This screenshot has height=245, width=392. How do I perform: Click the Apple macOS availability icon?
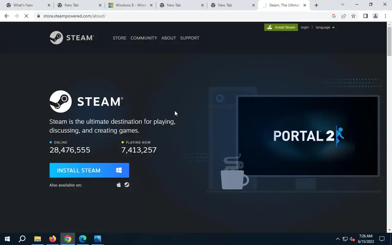coord(119,185)
